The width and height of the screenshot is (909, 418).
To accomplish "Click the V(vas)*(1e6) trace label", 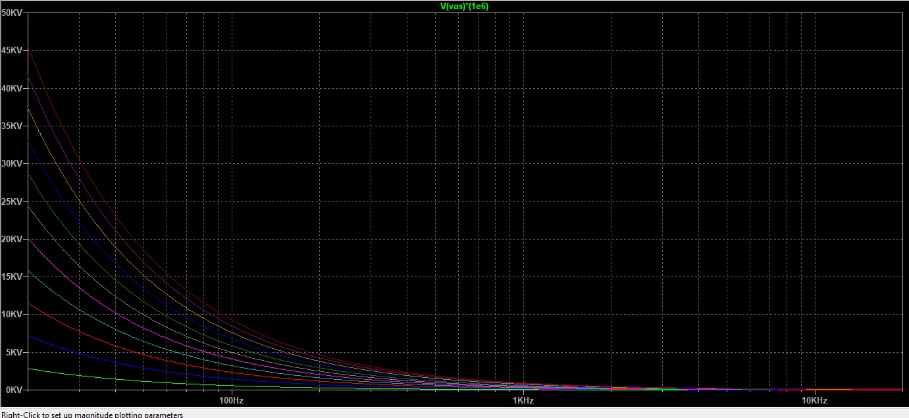I will [463, 5].
